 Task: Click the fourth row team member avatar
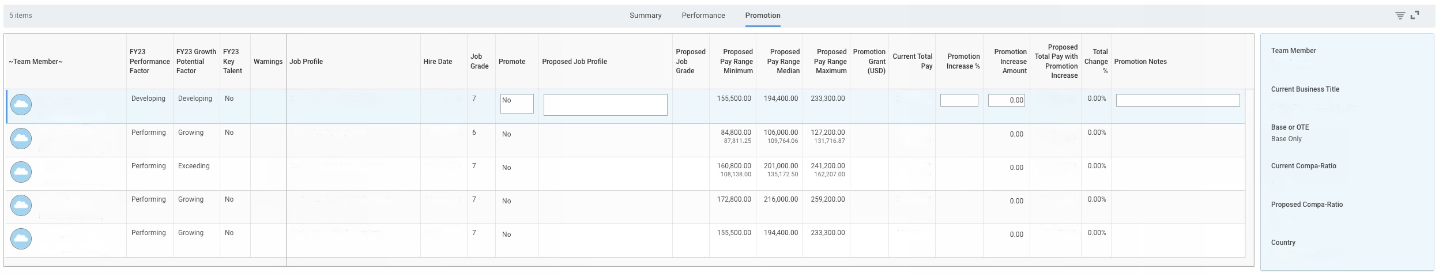pyautogui.click(x=21, y=205)
